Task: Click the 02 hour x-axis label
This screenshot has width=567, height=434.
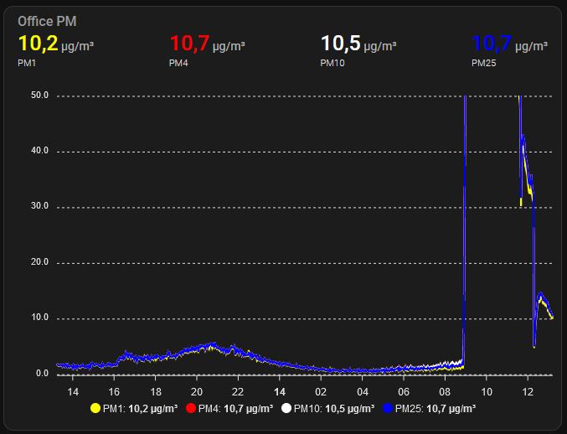Action: (x=321, y=391)
